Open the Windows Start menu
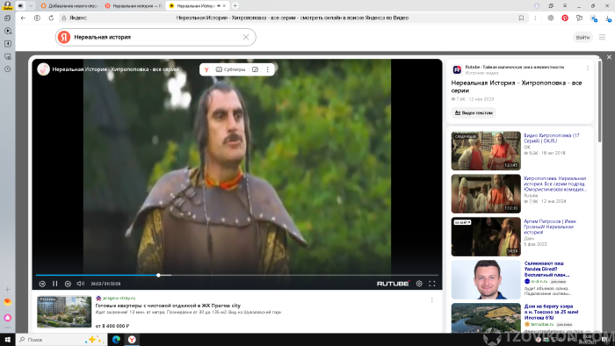The height and width of the screenshot is (346, 615). pos(7,340)
